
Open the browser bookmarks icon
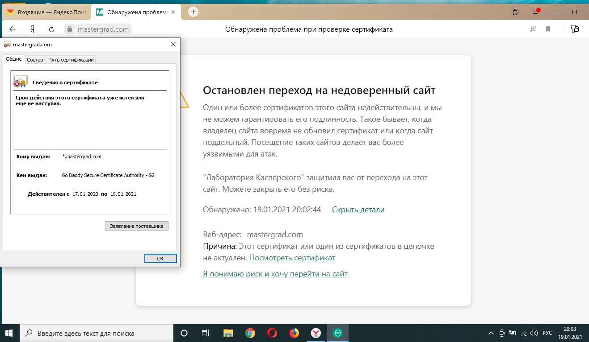tap(548, 29)
